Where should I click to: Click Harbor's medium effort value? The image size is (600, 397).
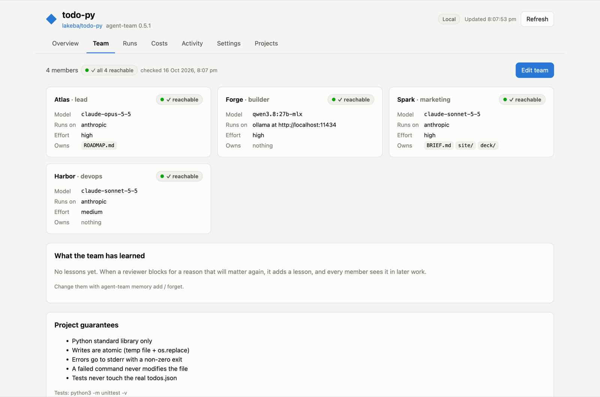click(92, 212)
